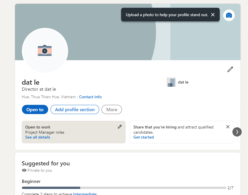Viewport: 248px width, 195px height.
Task: Click the profile name dat le heading
Action: (x=31, y=82)
